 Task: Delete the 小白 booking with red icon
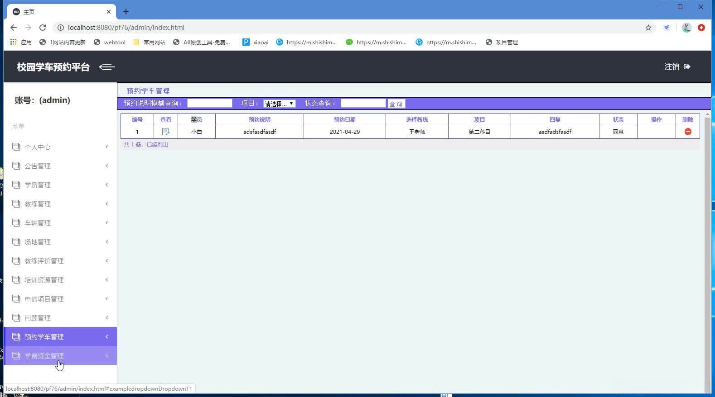click(x=688, y=132)
